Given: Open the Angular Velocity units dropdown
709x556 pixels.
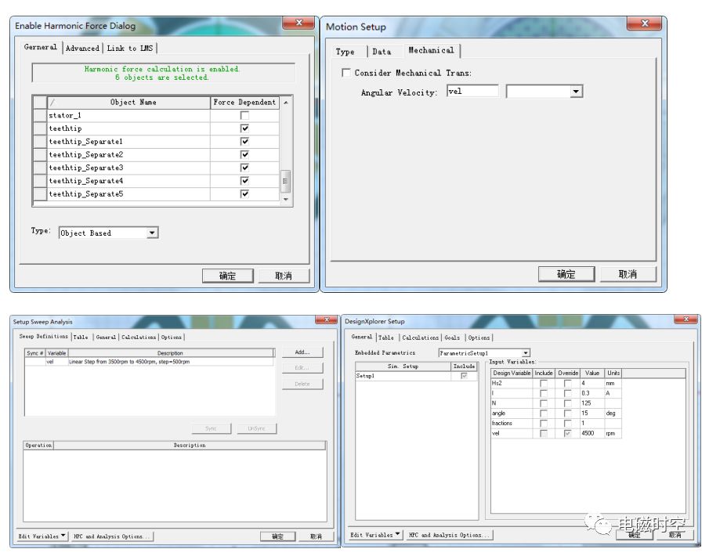Looking at the screenshot, I should (577, 91).
